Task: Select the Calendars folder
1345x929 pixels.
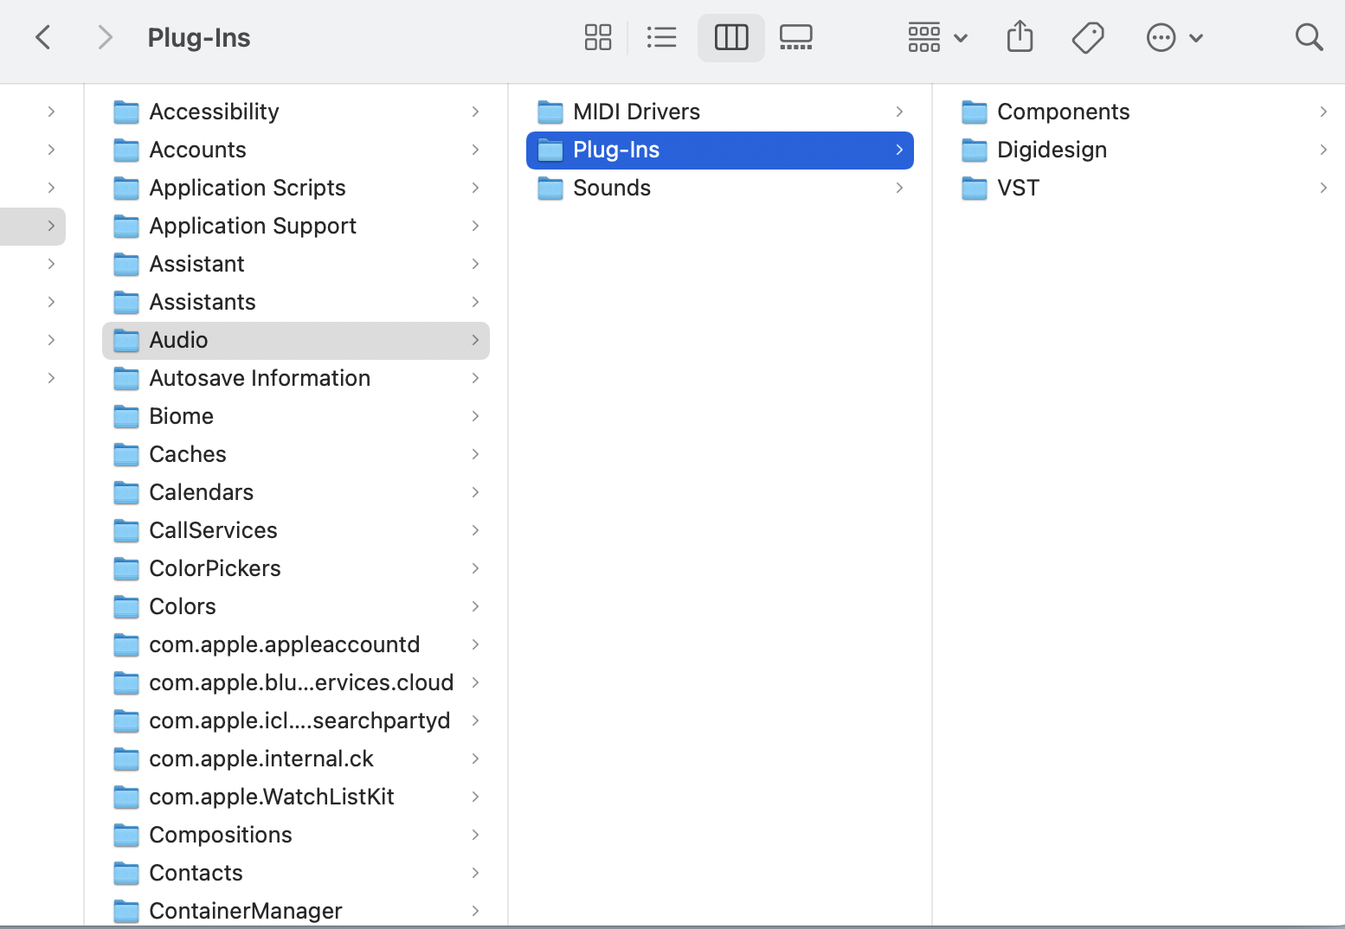Action: pyautogui.click(x=296, y=492)
